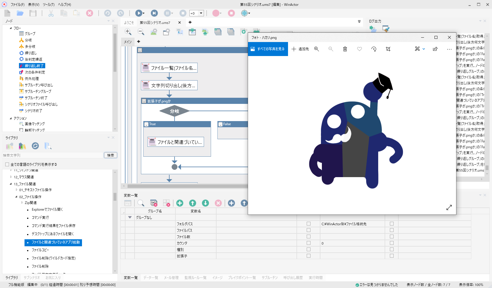Expand the Zip関連 folder
This screenshot has height=288, width=492.
coord(22,203)
